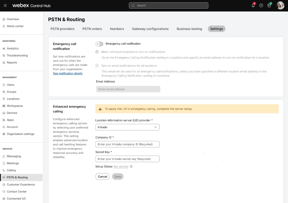Open Organization settings gear item
288x203 pixels.
click(18, 134)
